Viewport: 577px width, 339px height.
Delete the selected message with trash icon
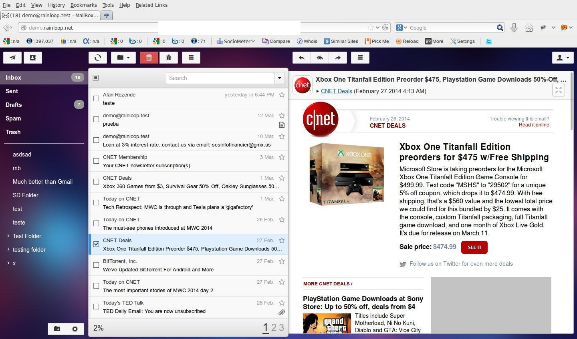pyautogui.click(x=149, y=58)
